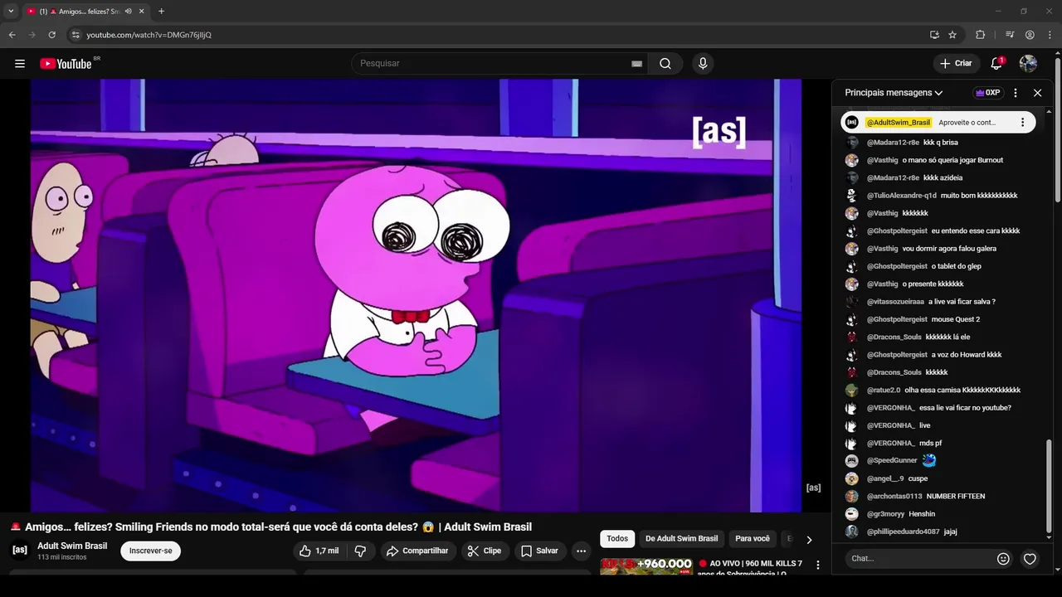This screenshot has width=1062, height=597.
Task: Subscribe using Inscrever-se button
Action: pyautogui.click(x=150, y=551)
